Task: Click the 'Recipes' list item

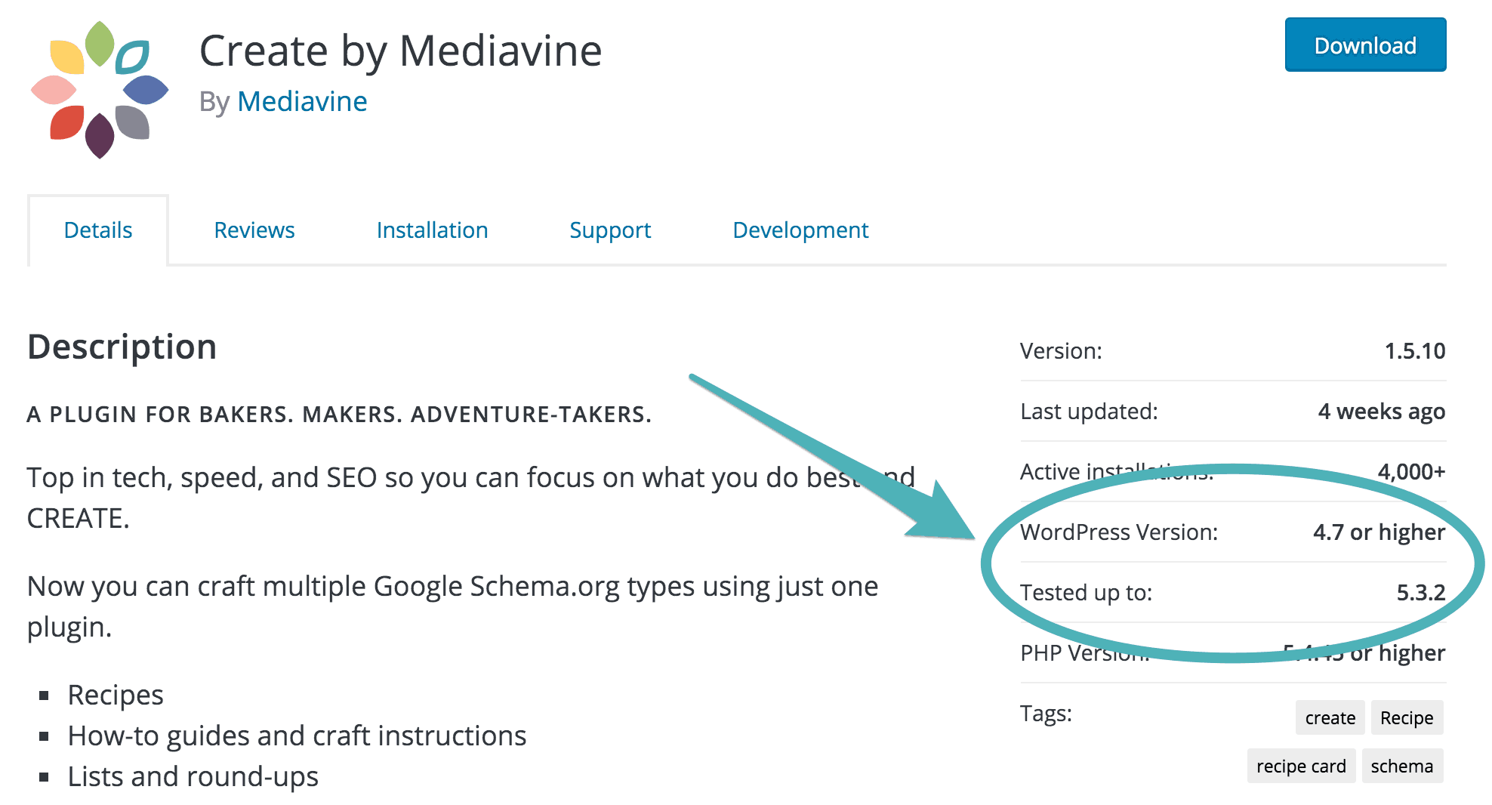Action: coord(116,695)
